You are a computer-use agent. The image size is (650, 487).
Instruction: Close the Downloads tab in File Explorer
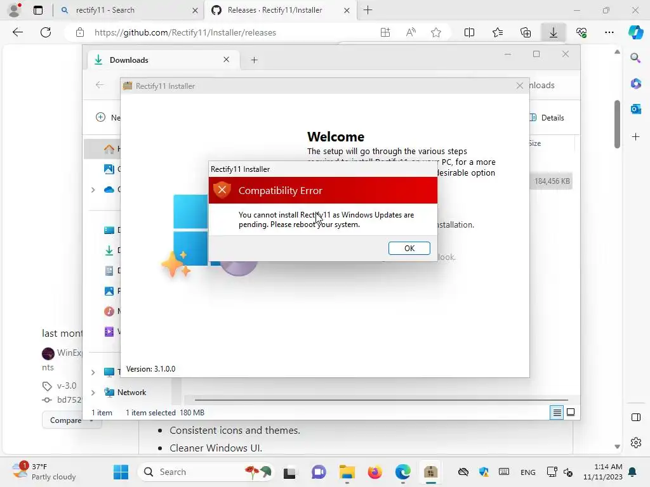click(x=227, y=60)
